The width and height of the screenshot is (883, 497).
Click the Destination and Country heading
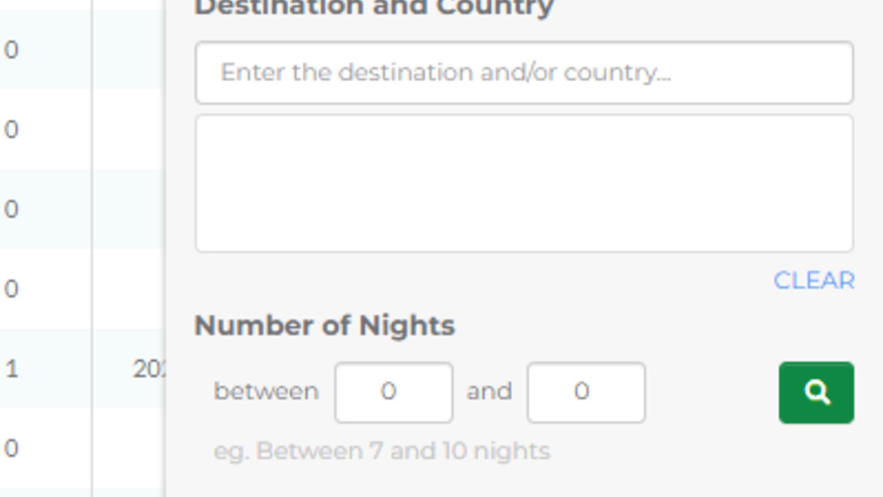pyautogui.click(x=374, y=7)
